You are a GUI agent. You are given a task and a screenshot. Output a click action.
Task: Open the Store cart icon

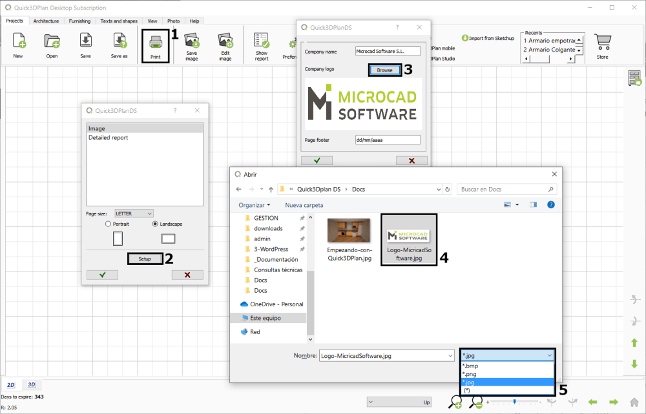point(602,43)
